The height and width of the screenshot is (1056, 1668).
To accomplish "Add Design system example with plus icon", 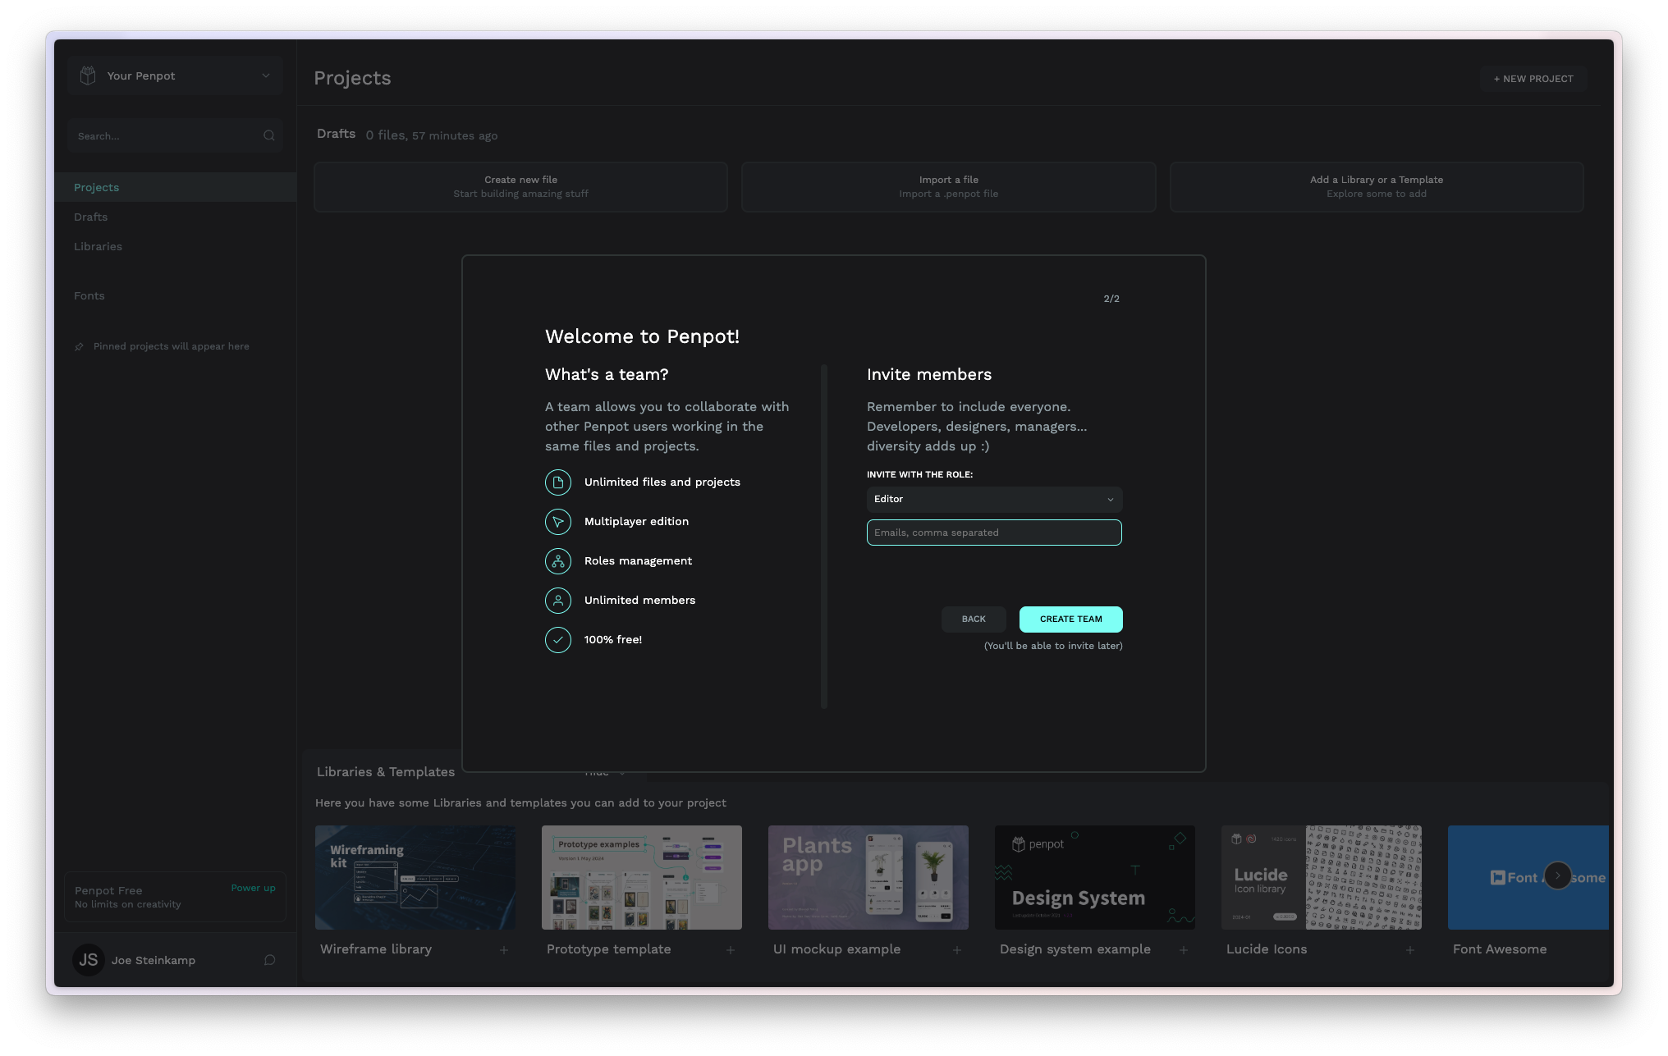I will coord(1184,950).
